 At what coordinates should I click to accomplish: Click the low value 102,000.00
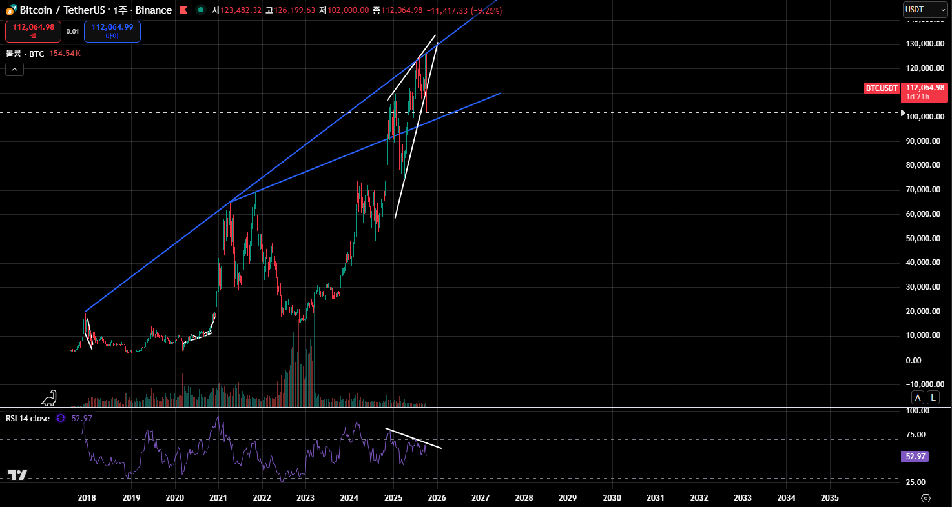[348, 10]
